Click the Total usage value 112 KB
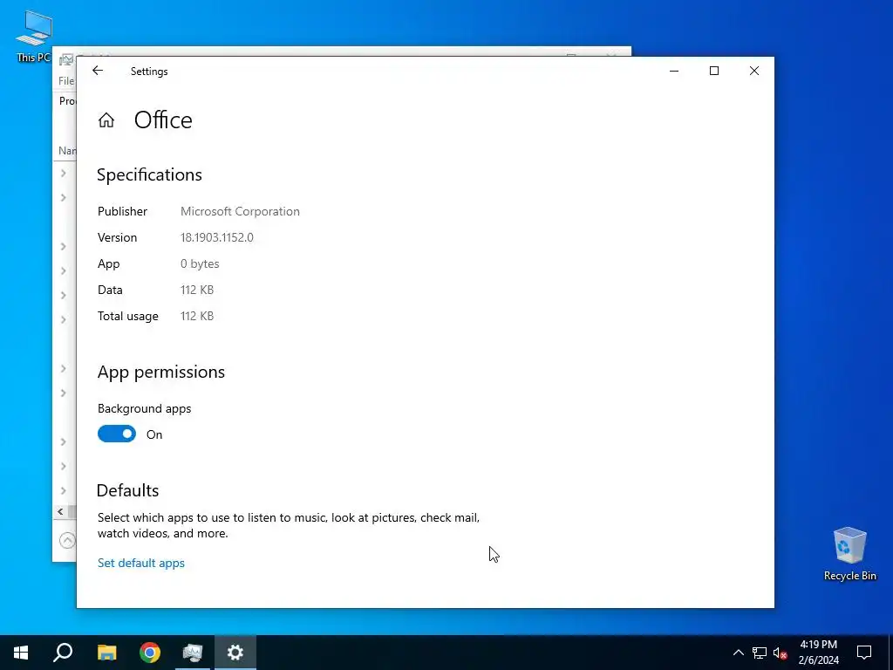Viewport: 893px width, 670px height. point(197,316)
